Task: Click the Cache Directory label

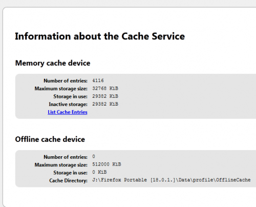Action: pyautogui.click(x=68, y=180)
